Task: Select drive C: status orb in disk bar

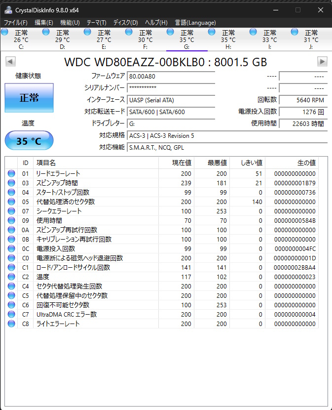Action: pyautogui.click(x=5, y=32)
